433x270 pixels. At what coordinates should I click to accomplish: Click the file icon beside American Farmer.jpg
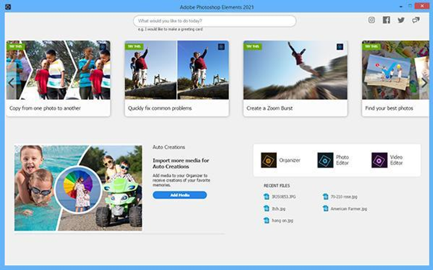pyautogui.click(x=325, y=208)
